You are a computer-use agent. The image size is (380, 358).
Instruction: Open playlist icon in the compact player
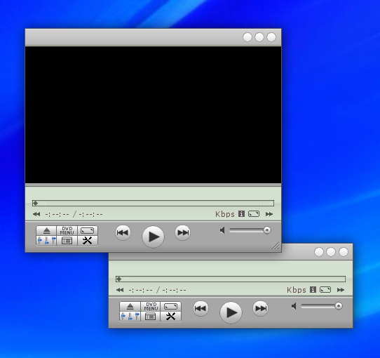151,317
